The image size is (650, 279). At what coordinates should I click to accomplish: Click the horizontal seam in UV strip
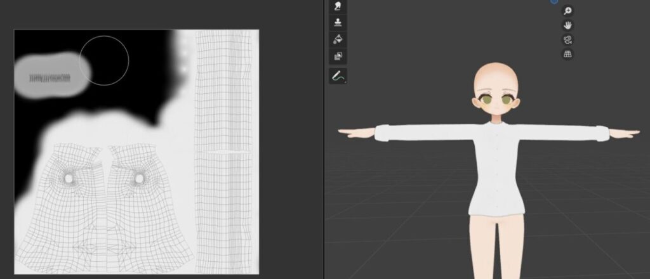click(225, 152)
